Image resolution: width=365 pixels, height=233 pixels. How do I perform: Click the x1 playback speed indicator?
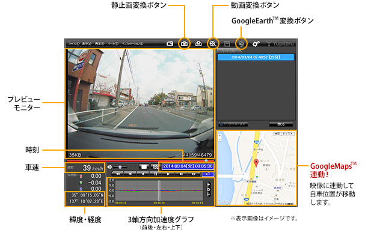[x=207, y=174]
